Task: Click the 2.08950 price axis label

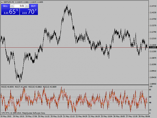Action: (153, 84)
